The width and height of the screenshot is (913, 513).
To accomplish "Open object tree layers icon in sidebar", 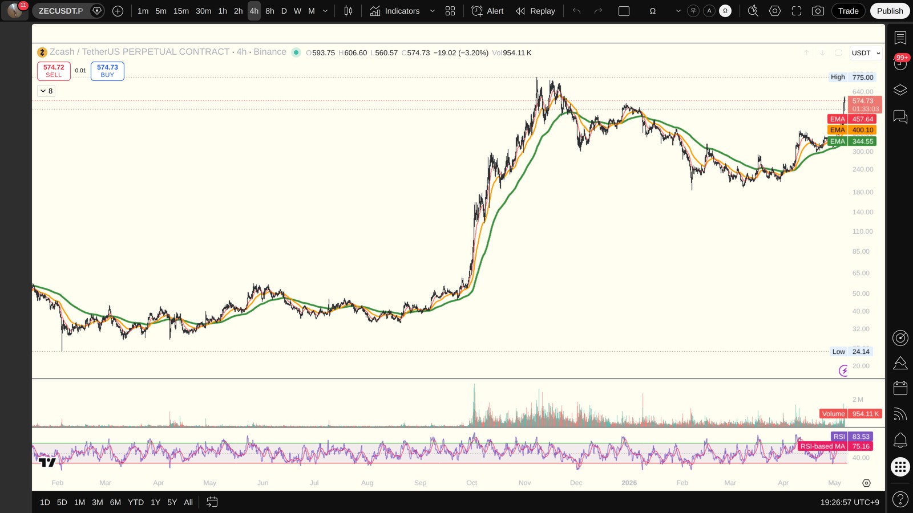I will pos(900,90).
